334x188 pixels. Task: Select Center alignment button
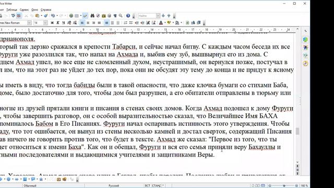88,22
